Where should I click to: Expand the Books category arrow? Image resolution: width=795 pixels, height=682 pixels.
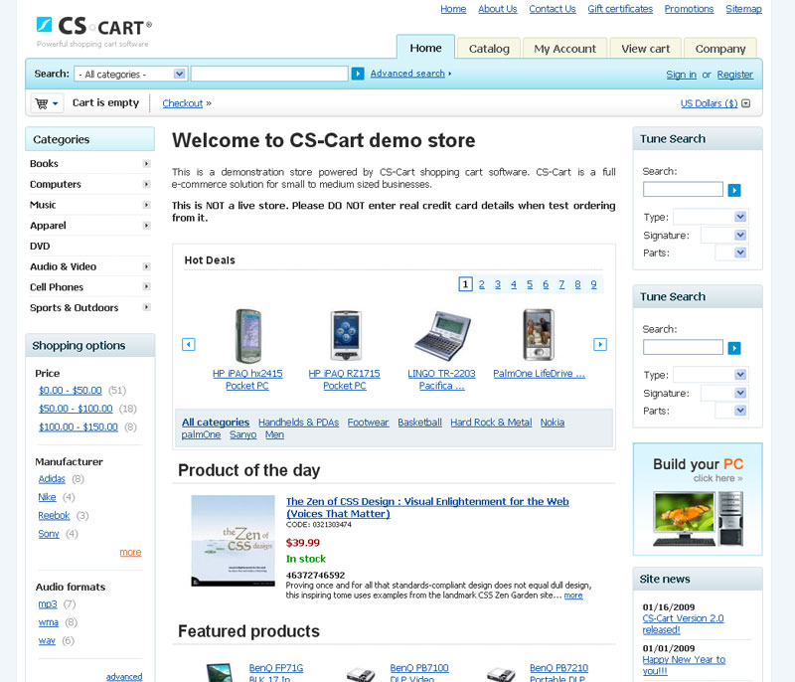(146, 164)
